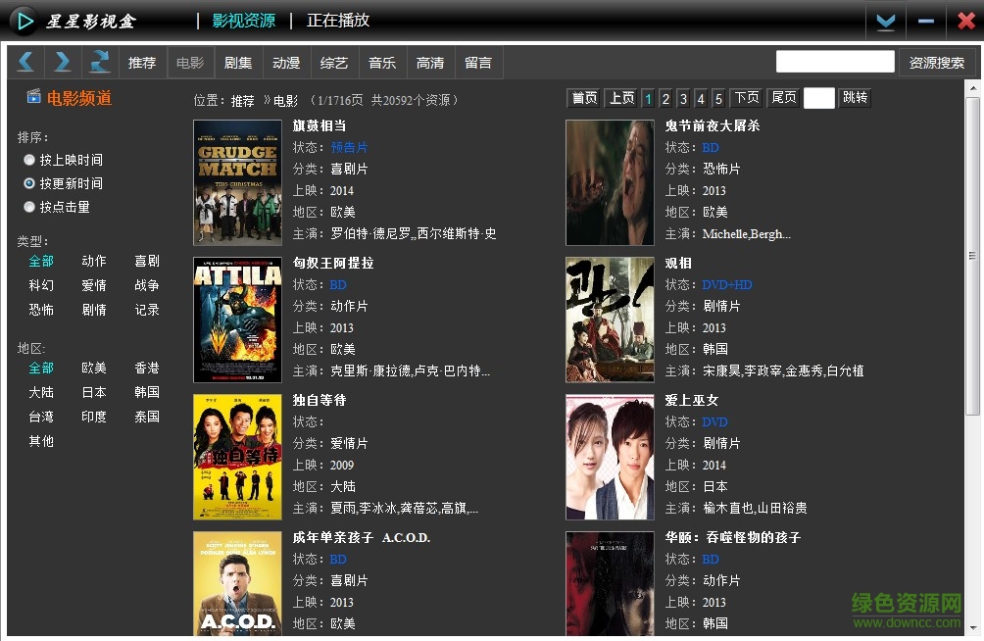Filter region by 香港
Screen dimensions: 984x641
pos(147,368)
